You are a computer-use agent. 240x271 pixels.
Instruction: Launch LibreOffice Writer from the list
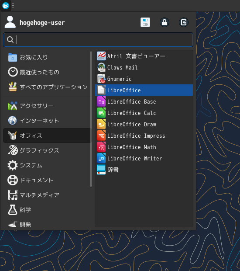click(144, 159)
